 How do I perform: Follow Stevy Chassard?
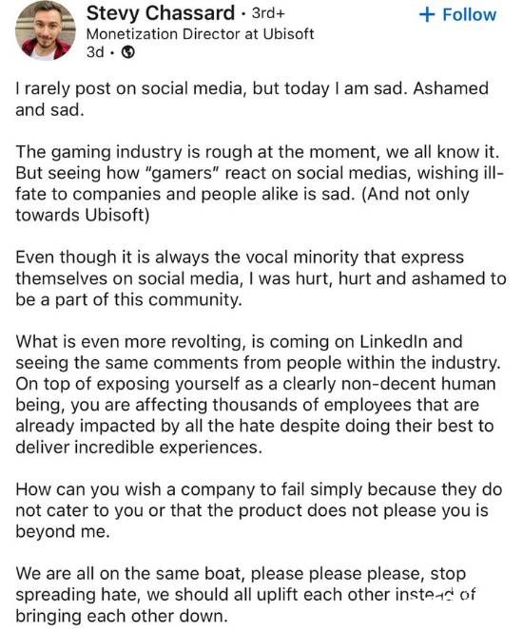coord(457,15)
